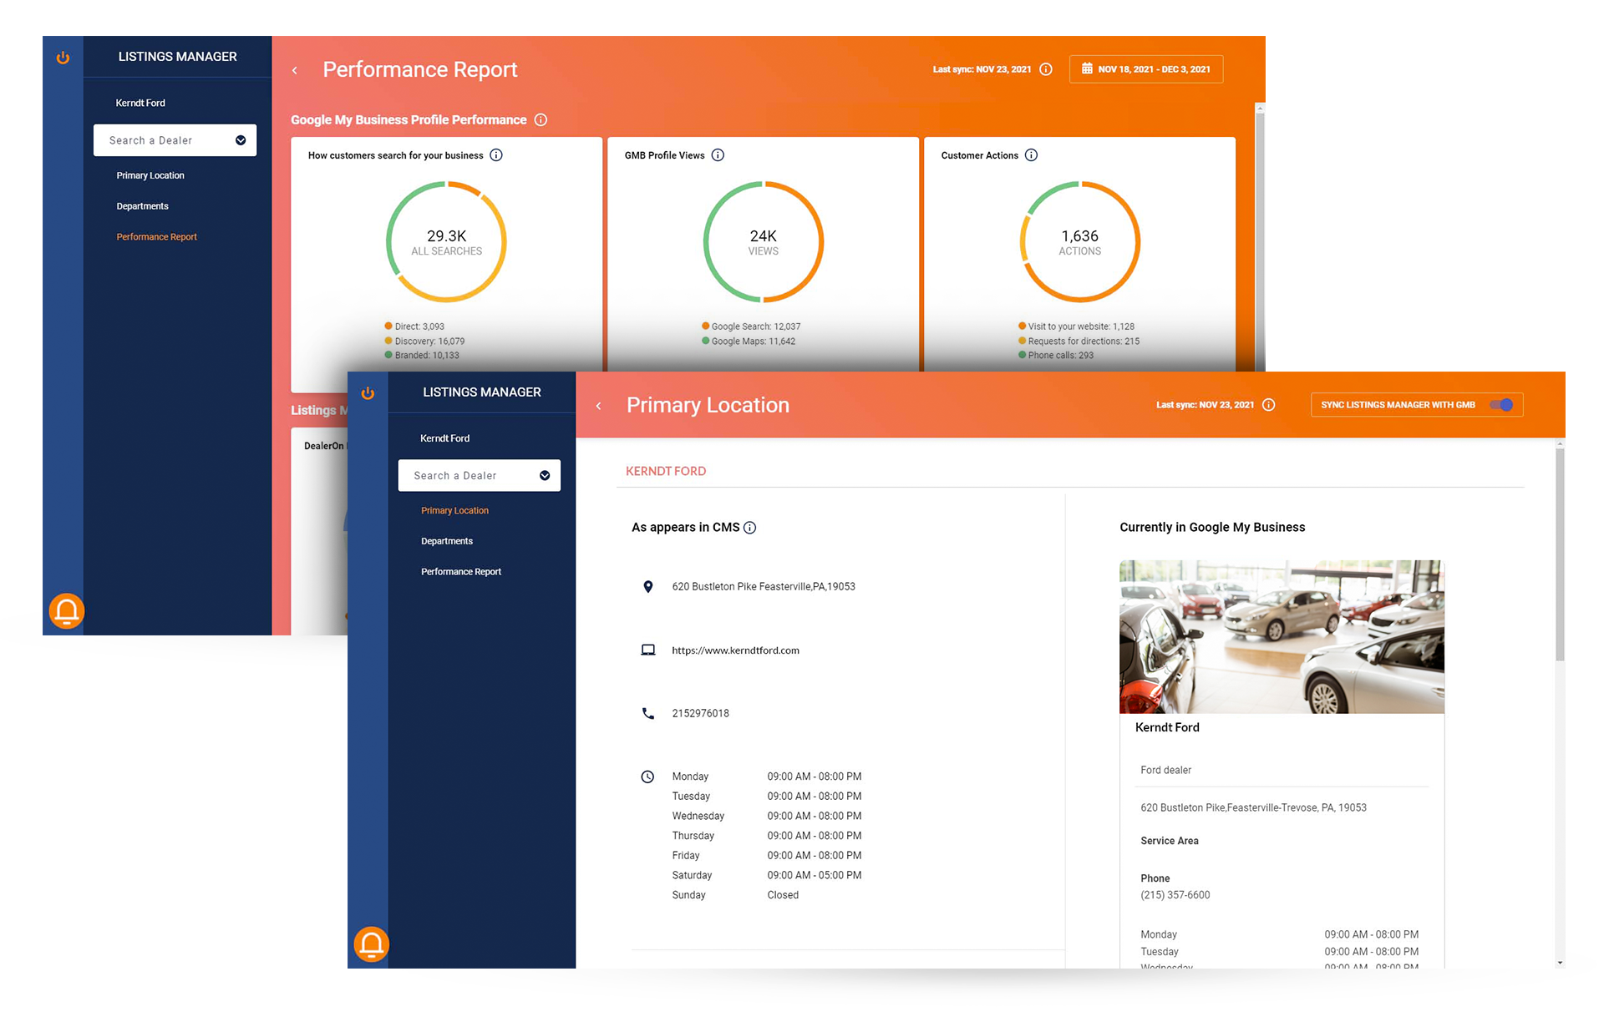Image resolution: width=1604 pixels, height=1017 pixels.
Task: Open notifications bell in Performance Report window
Action: (67, 611)
